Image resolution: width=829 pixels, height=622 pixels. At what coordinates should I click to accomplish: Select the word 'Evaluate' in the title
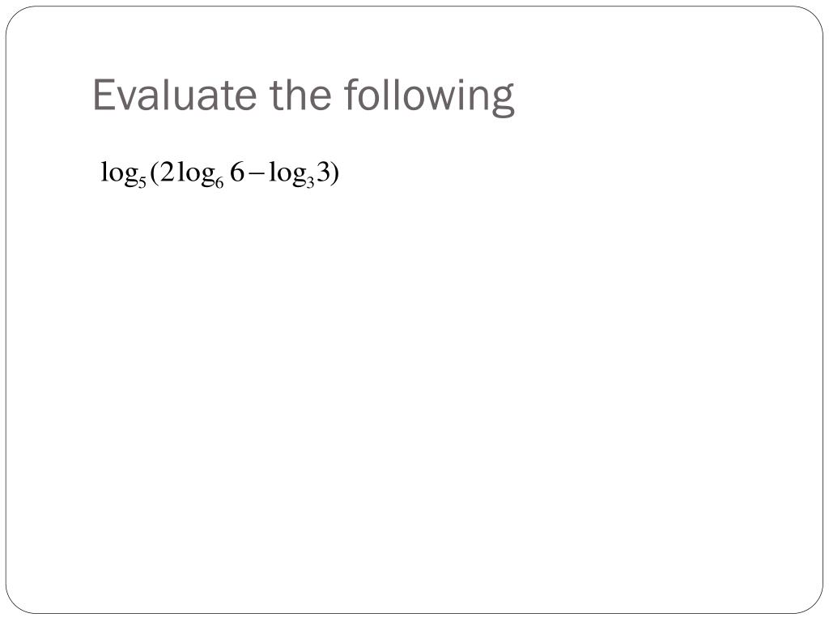point(176,94)
